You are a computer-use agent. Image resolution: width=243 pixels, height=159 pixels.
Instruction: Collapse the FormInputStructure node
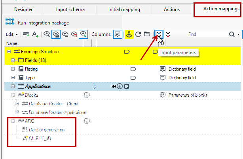(9, 52)
